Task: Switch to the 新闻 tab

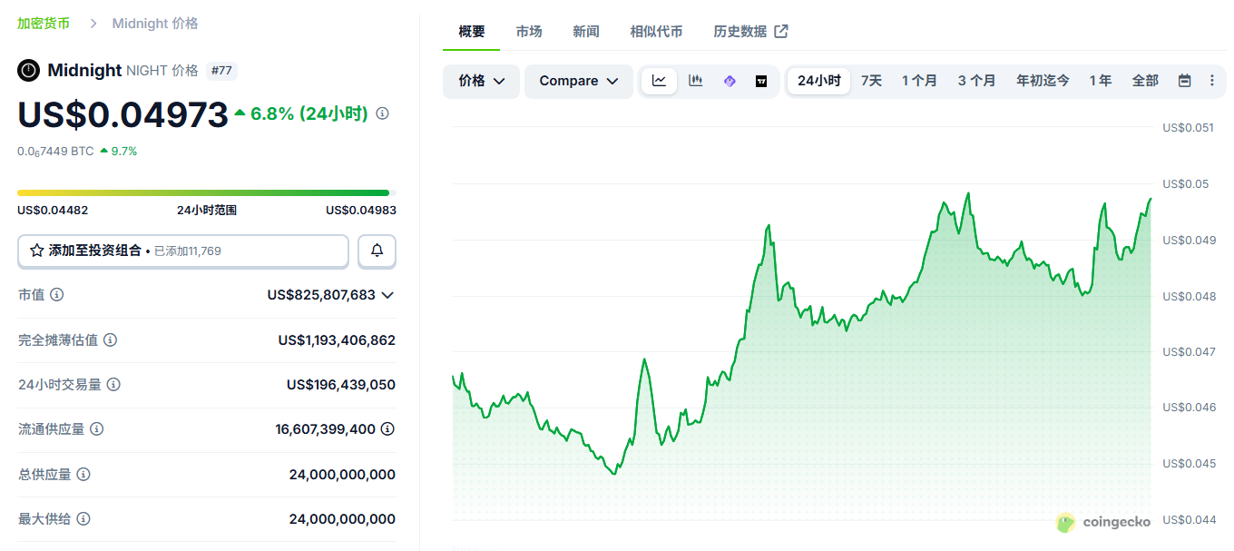Action: [586, 32]
